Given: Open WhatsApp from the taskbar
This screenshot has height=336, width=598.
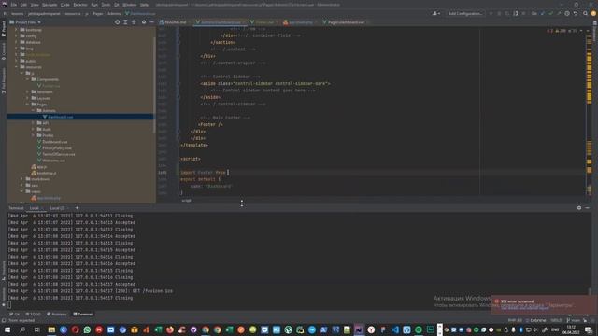Looking at the screenshot, I should tap(87, 329).
